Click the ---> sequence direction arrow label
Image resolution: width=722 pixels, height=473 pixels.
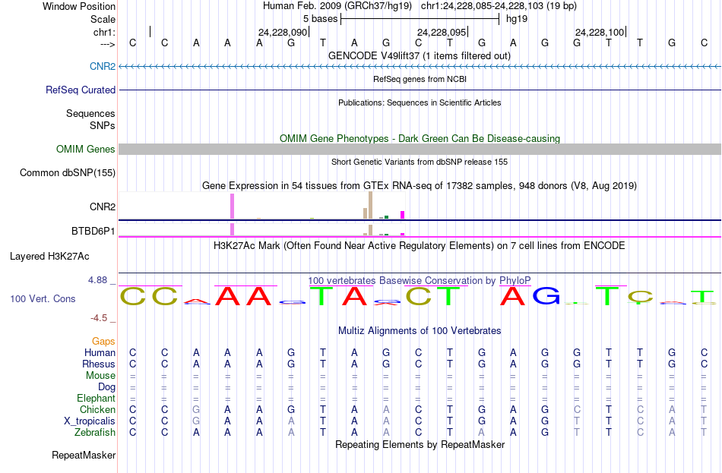pos(107,44)
